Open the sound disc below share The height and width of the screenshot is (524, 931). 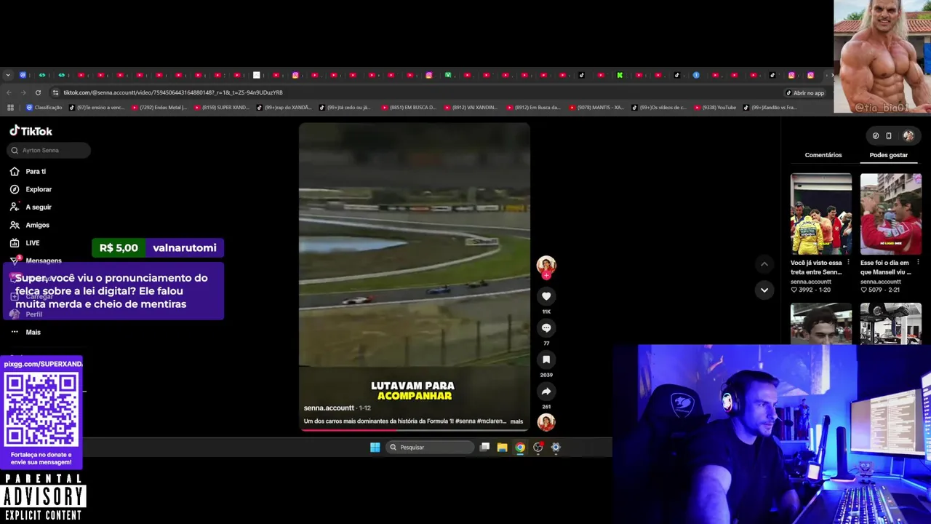point(546,422)
